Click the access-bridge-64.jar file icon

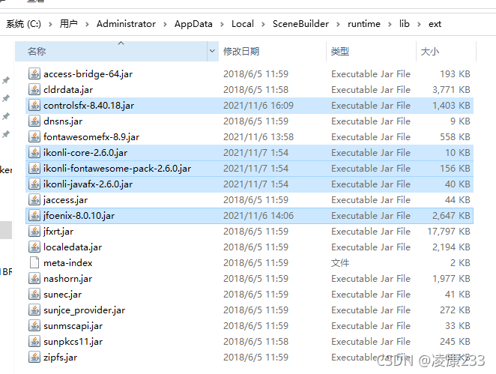point(34,73)
